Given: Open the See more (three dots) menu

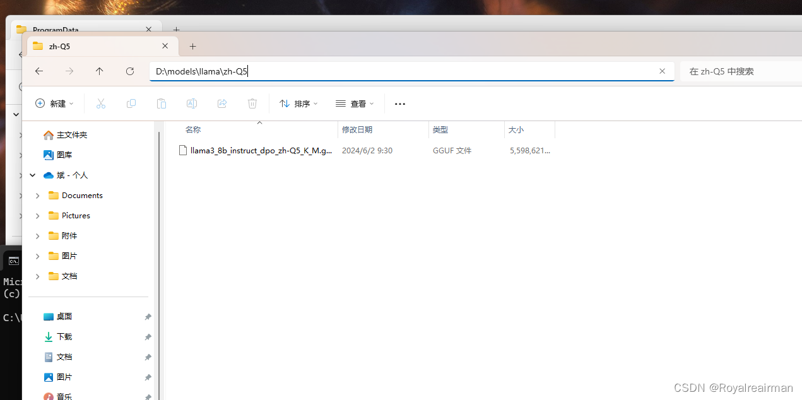Looking at the screenshot, I should pos(400,103).
